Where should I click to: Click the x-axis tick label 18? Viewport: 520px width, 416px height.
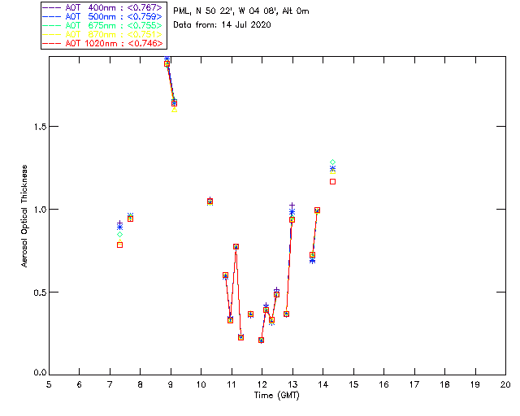(445, 385)
